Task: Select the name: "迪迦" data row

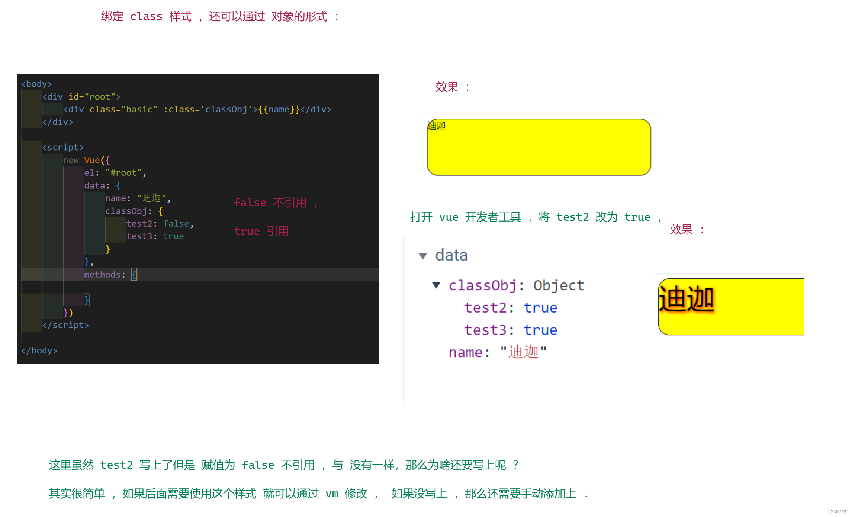Action: tap(498, 352)
